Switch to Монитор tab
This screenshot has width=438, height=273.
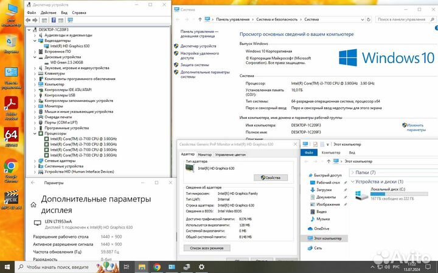point(205,155)
